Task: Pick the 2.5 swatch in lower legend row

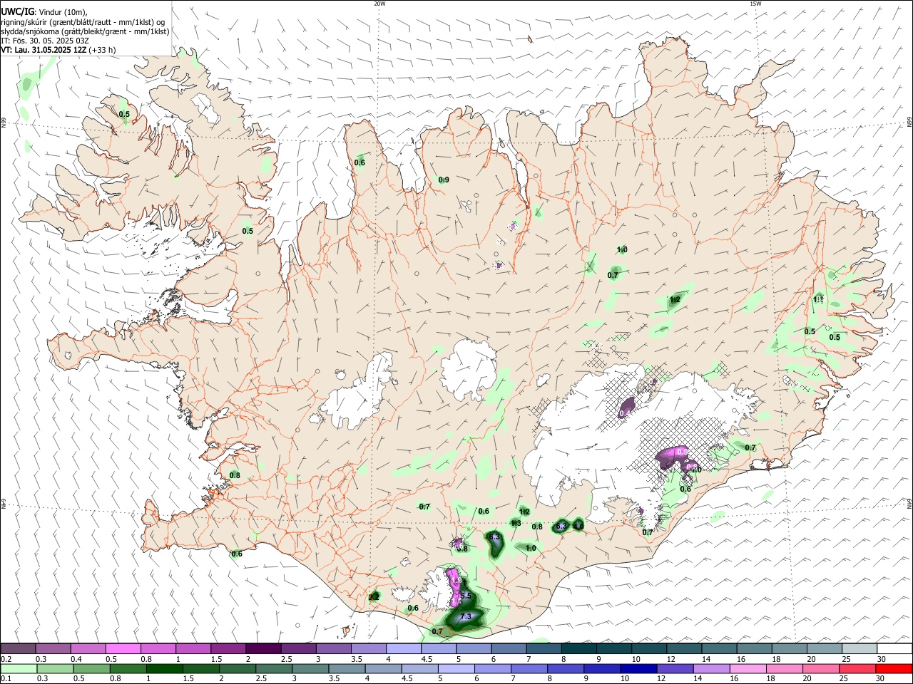Action: 275,668
